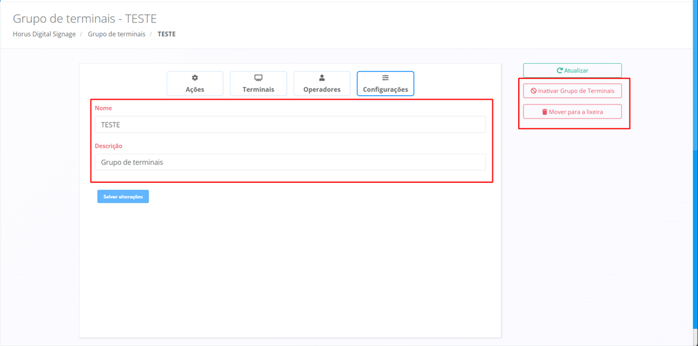
Task: Click the refresh icon beside Atualizar
Action: tap(559, 71)
